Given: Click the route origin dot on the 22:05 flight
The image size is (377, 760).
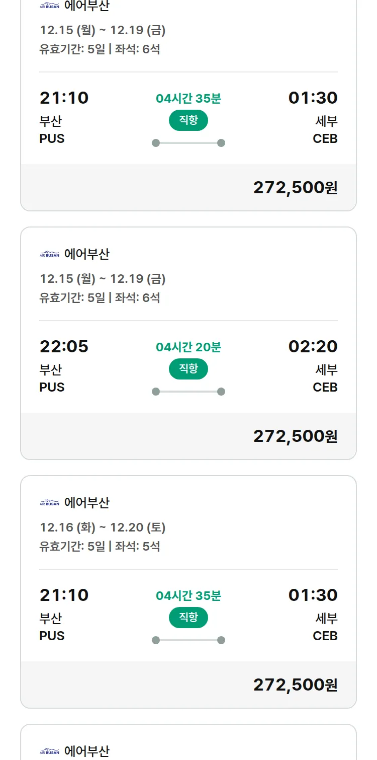Looking at the screenshot, I should point(156,392).
